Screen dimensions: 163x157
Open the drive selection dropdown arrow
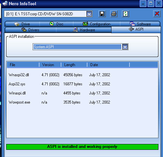(89, 14)
